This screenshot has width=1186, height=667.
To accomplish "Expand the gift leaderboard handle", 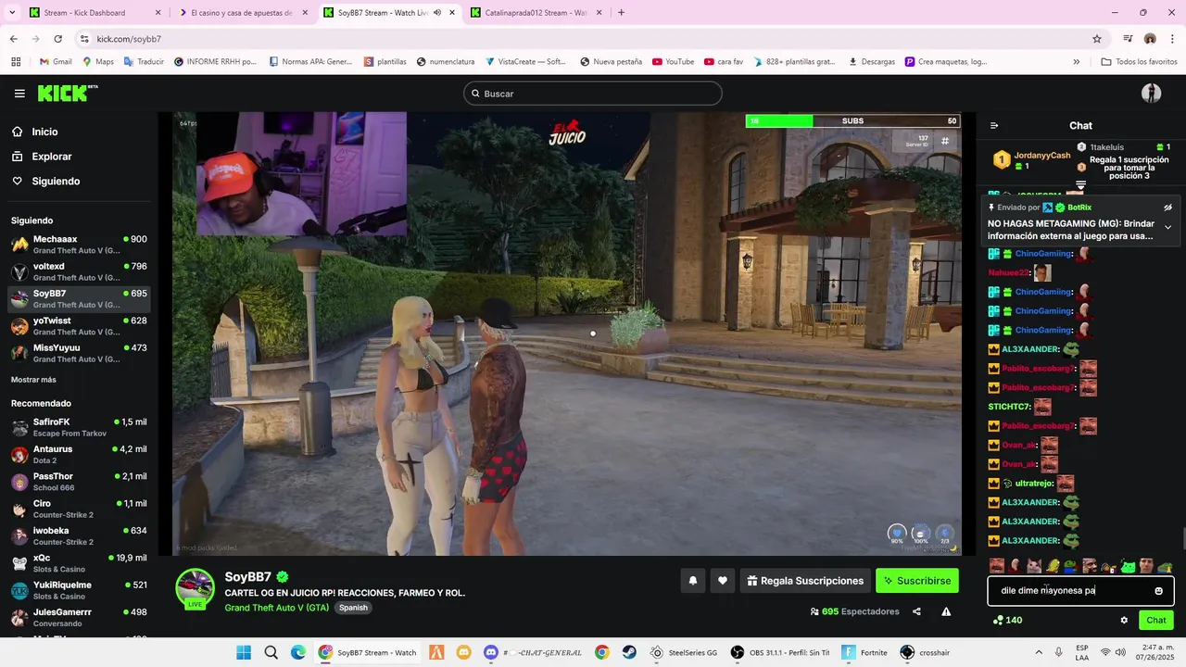I will coord(1080,185).
